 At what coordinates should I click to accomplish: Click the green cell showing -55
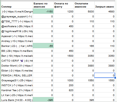click(x=43, y=46)
